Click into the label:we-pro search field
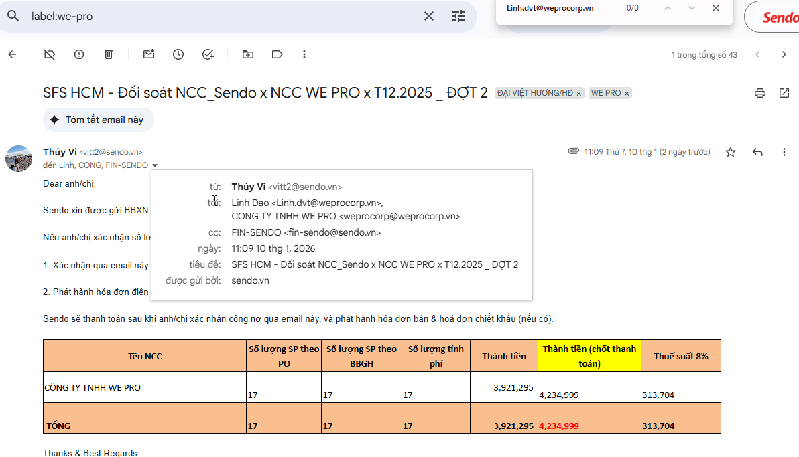The image size is (799, 457). [x=223, y=16]
